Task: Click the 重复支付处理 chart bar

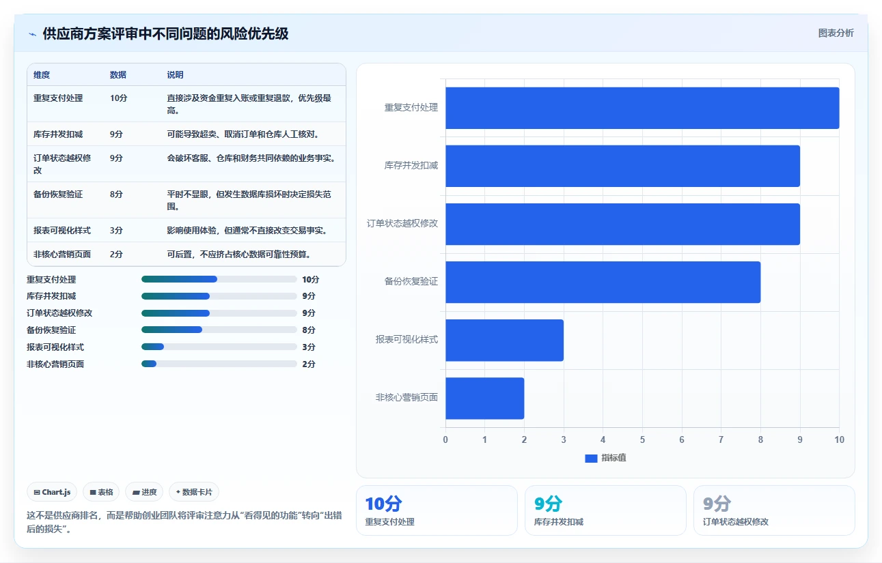Action: click(x=642, y=108)
